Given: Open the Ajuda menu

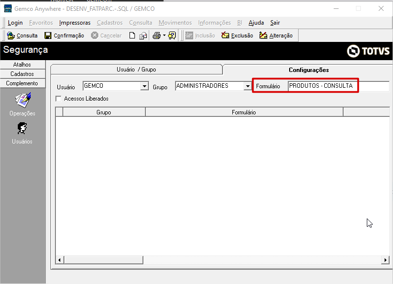Looking at the screenshot, I should [256, 23].
